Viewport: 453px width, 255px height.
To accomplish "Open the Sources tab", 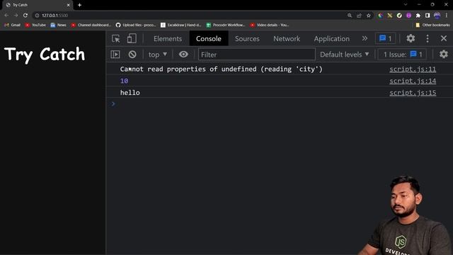I will tap(247, 39).
